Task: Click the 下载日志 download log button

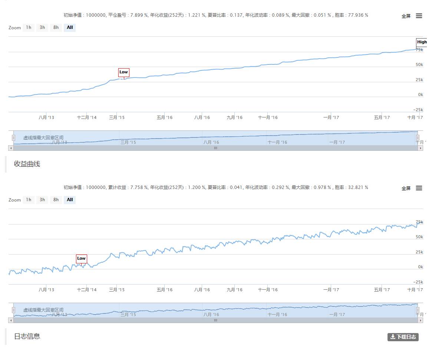Action: click(x=403, y=337)
